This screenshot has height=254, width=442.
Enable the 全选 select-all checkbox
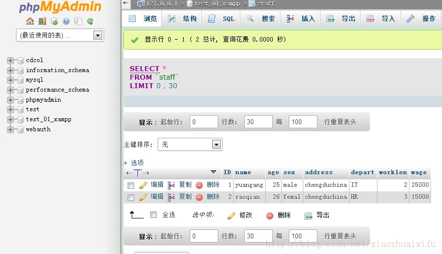[153, 215]
